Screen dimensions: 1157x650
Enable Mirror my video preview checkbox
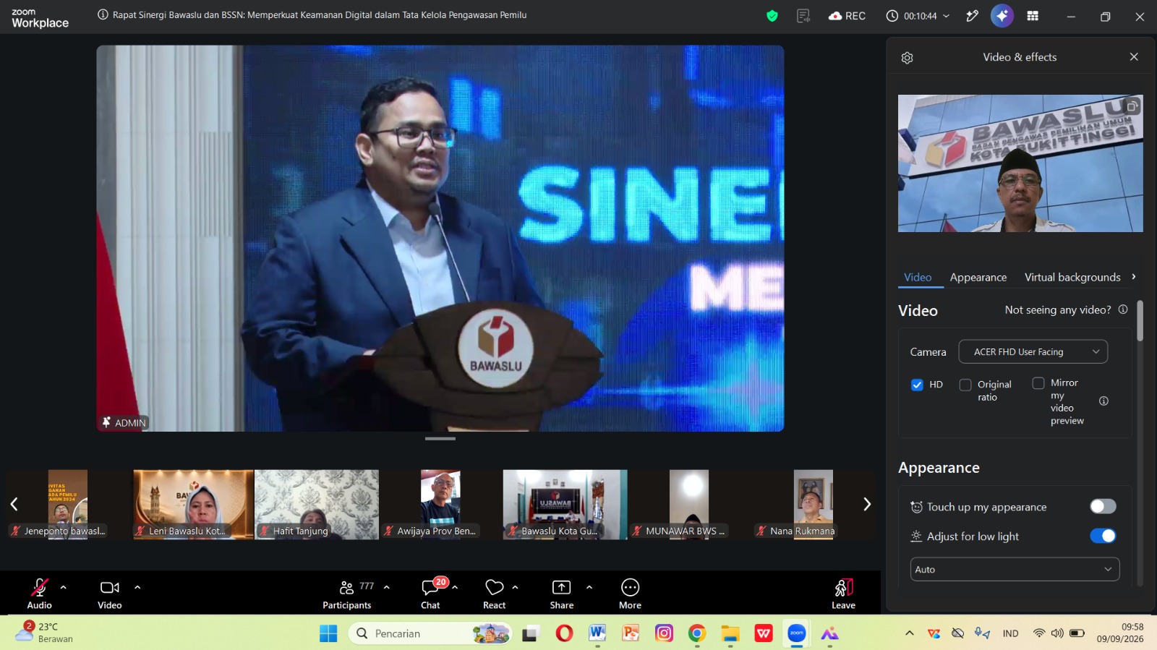(1038, 383)
